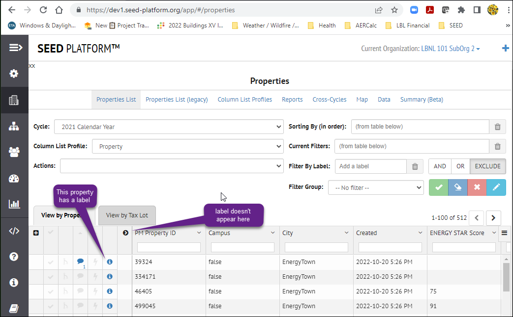Select the AND label filter toggle
This screenshot has width=513, height=317.
click(440, 166)
